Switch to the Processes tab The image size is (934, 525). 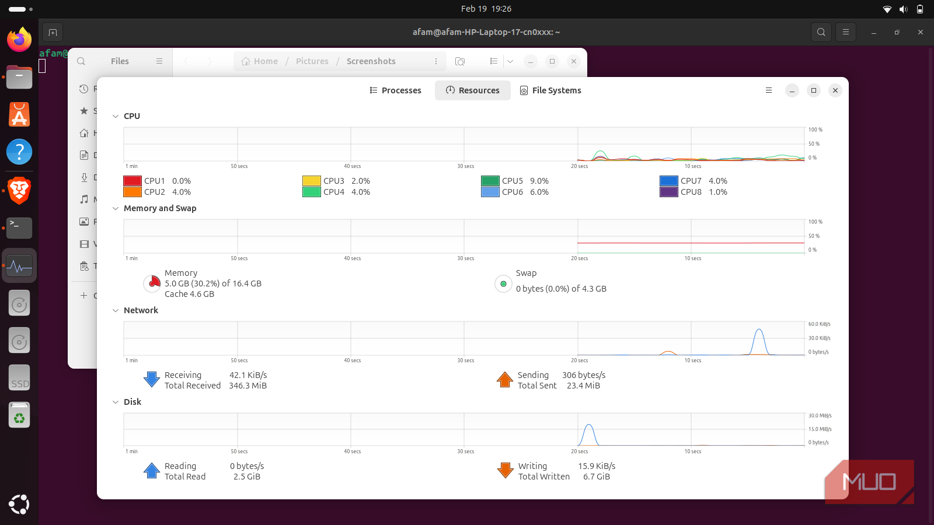[x=395, y=90]
